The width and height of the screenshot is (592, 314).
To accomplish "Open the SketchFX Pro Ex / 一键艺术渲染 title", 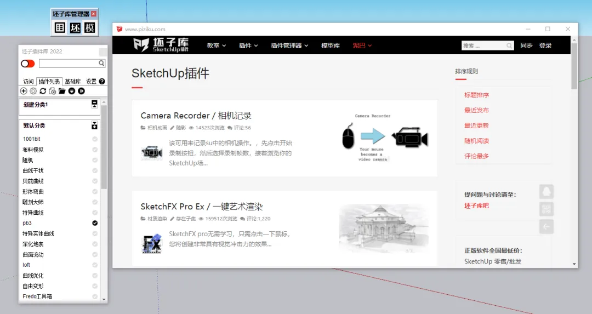I will (x=202, y=207).
